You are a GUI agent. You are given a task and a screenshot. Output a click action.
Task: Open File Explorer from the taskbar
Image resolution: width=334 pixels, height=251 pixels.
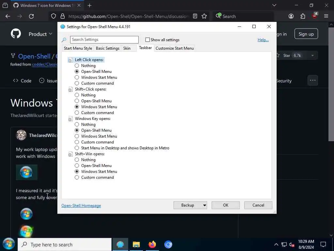[136, 244]
